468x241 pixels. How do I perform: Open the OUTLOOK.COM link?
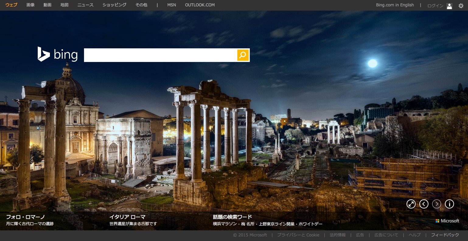point(200,5)
